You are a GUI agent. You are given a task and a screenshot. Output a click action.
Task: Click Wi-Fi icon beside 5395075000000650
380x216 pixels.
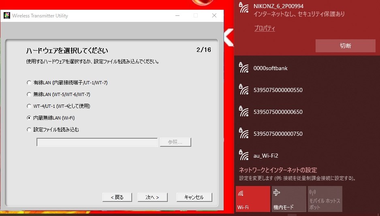(243, 111)
